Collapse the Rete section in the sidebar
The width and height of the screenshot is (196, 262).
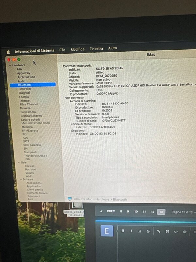click(19, 162)
